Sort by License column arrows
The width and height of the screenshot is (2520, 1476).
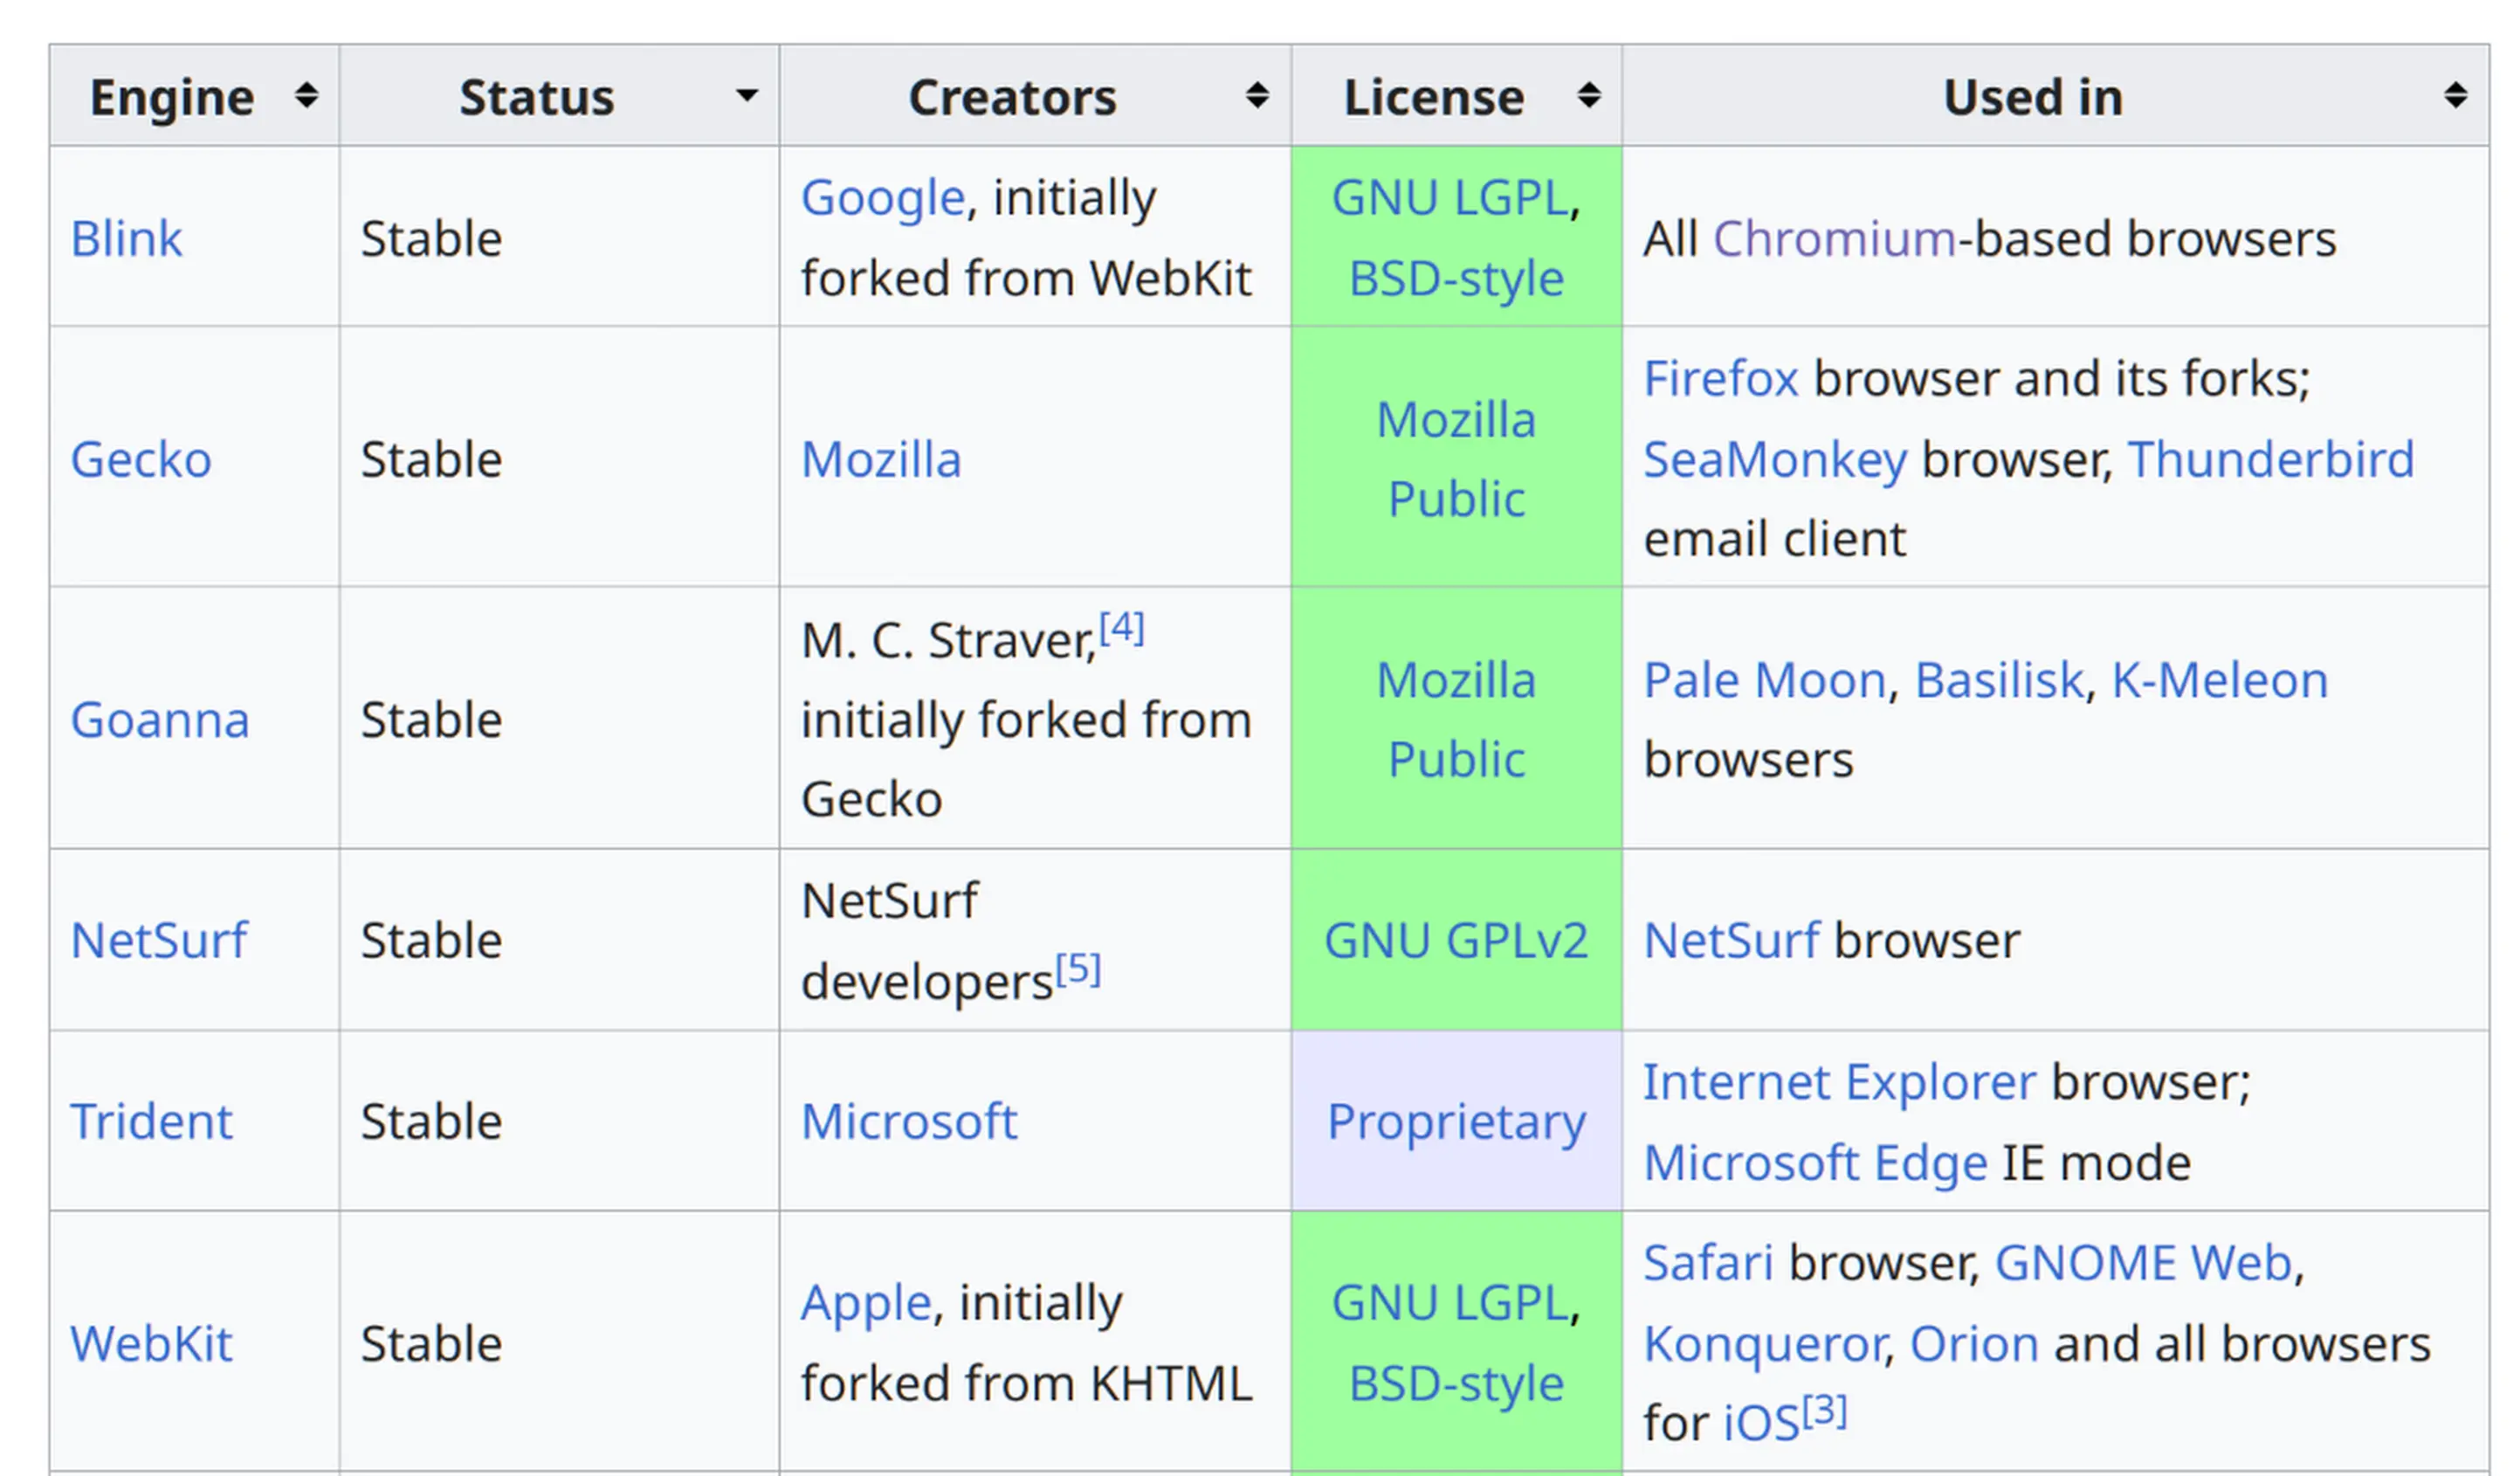coord(1588,96)
